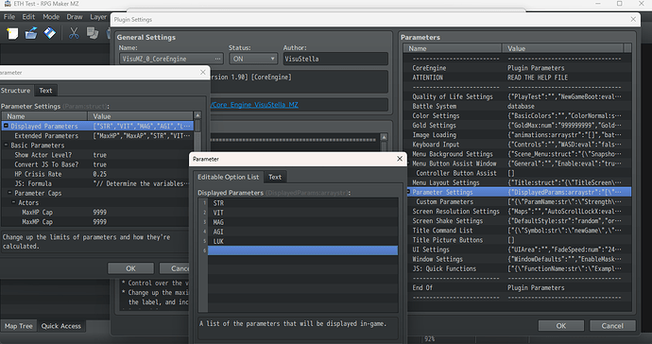Select the LUK entry in option list
Image resolution: width=652 pixels, height=344 pixels.
pyautogui.click(x=302, y=241)
